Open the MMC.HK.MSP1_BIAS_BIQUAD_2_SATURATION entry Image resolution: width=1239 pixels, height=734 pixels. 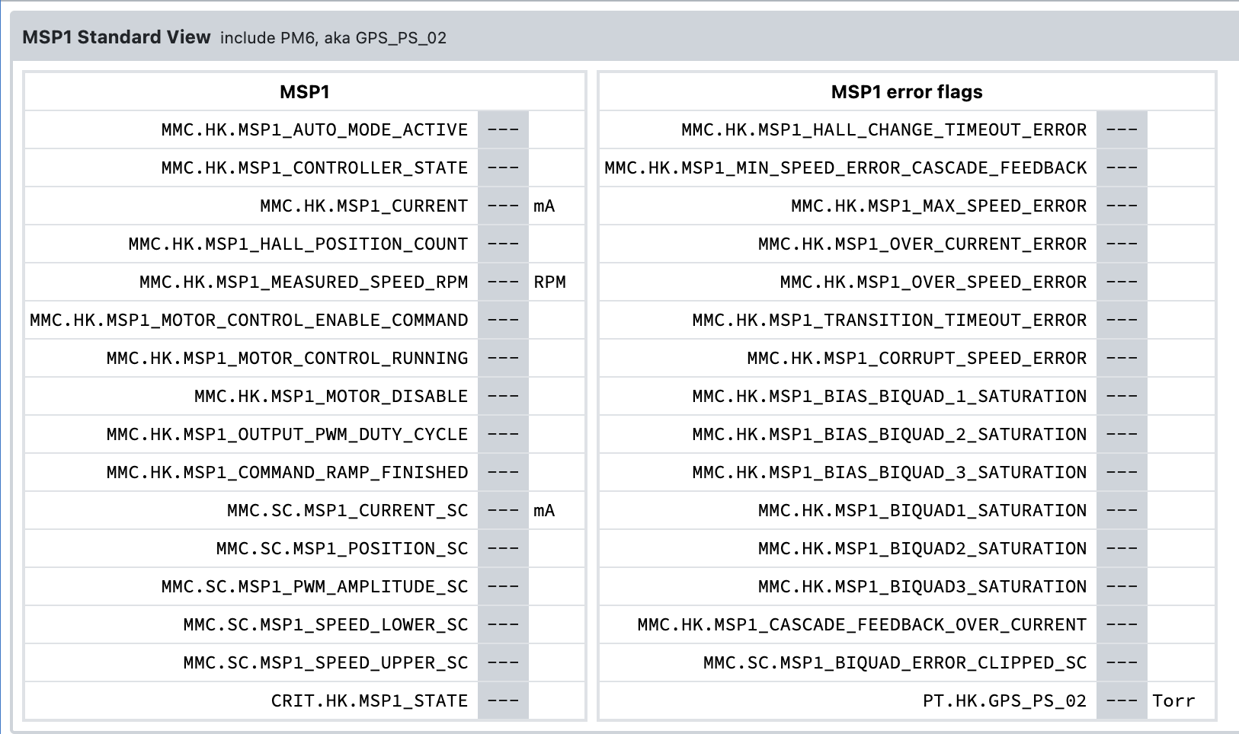889,435
